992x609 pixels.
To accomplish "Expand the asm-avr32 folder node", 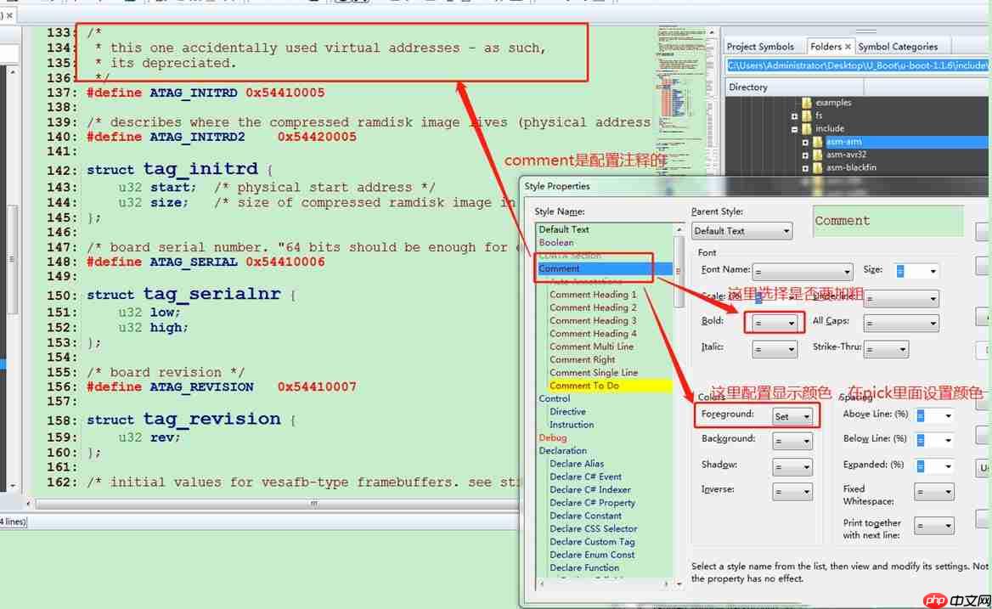I will [805, 155].
